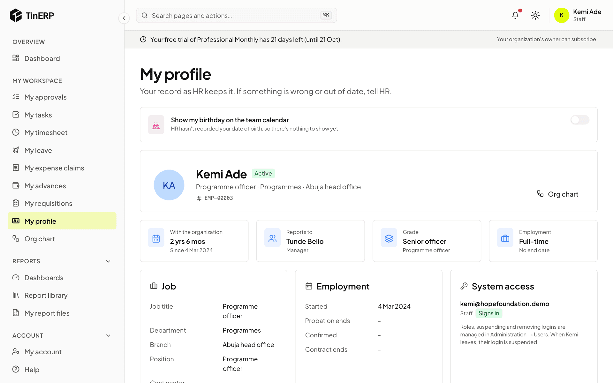Open the Reports to Tunde Bello card

[310, 241]
